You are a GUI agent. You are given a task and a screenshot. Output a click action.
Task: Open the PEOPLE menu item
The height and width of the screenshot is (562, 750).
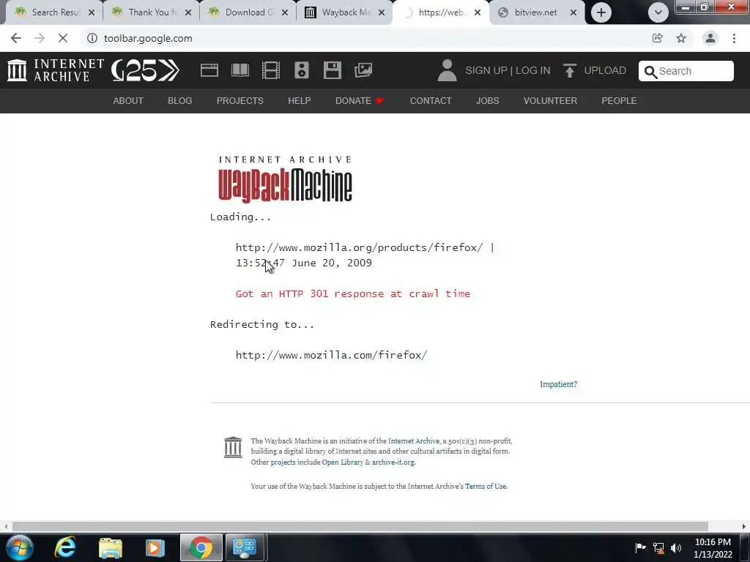click(x=619, y=101)
